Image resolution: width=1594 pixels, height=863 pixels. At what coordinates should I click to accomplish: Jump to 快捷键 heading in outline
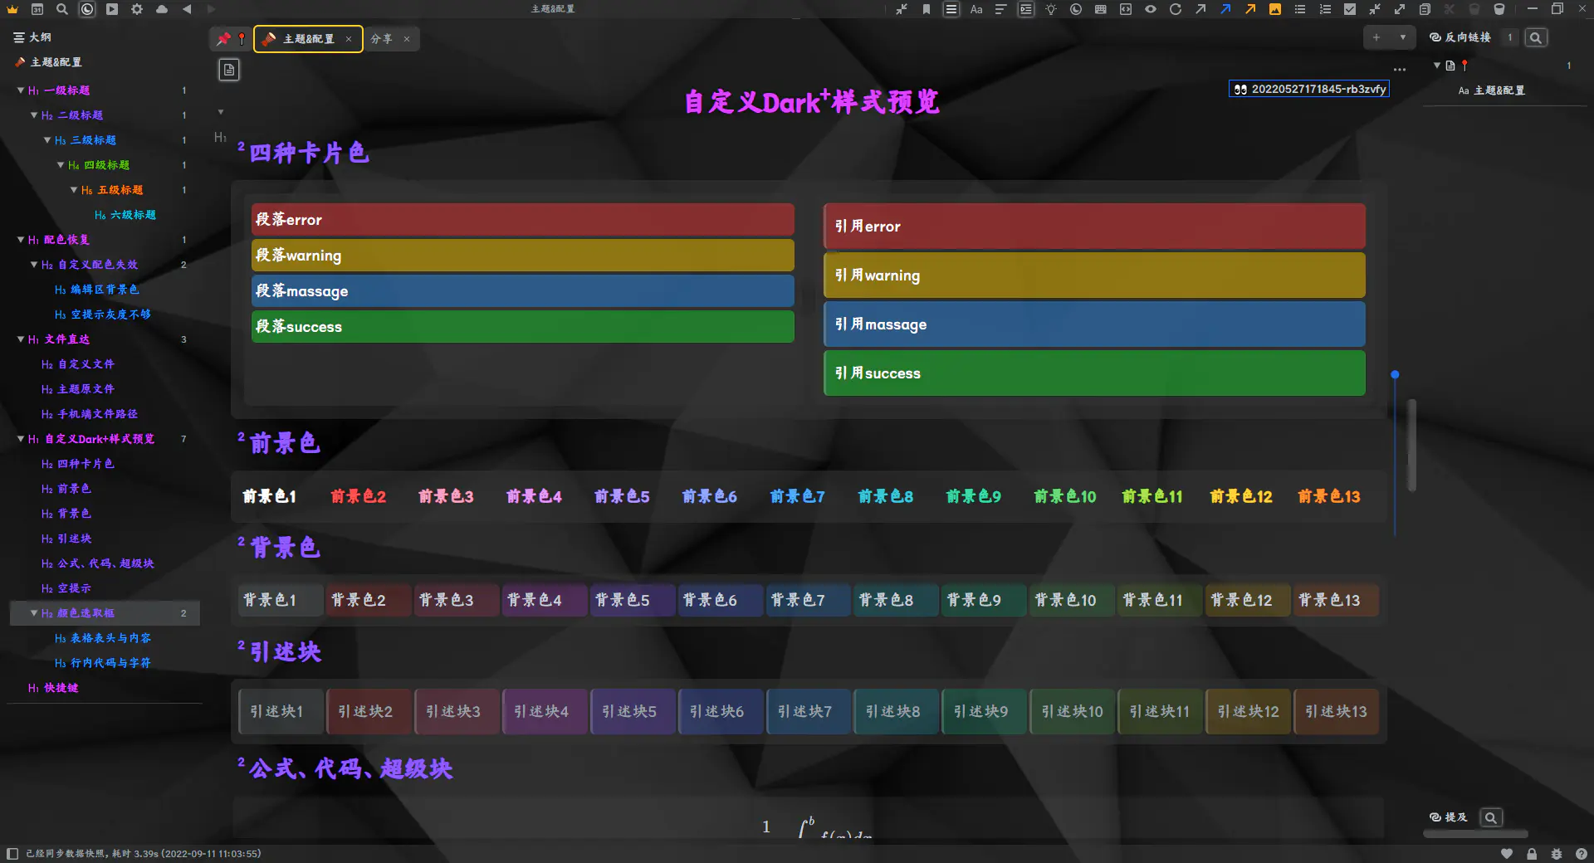point(61,688)
